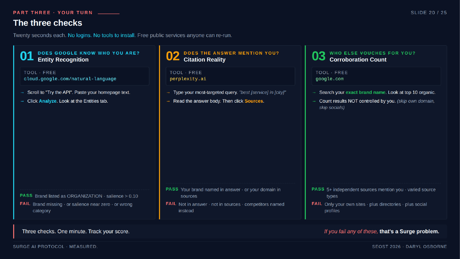Screen dimensions: 460x259
Task: Select the "PART THREE · YOUR TURN" section label
Action: click(53, 13)
